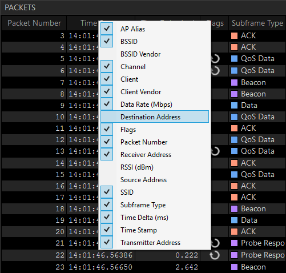This screenshot has height=273, width=286.
Task: Click QoS Data label on packet 6
Action: [257, 71]
